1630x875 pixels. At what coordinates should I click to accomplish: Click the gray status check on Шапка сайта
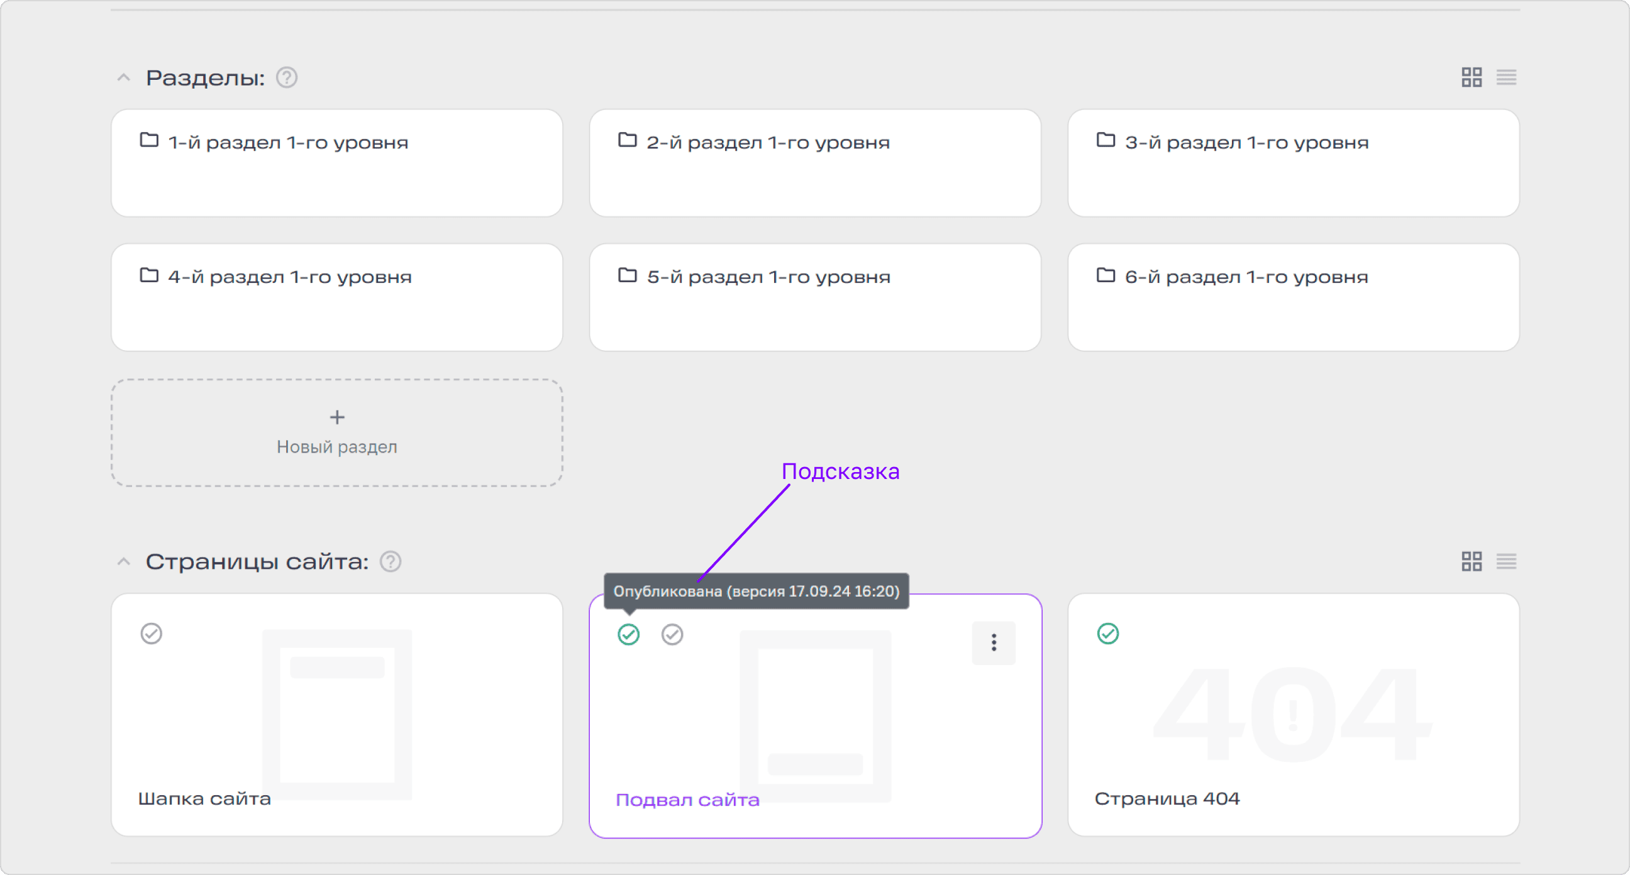coord(151,634)
